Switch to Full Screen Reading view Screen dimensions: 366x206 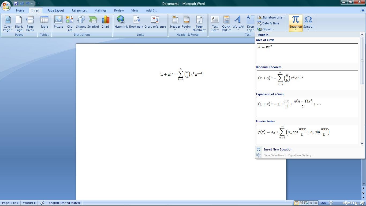(301, 203)
